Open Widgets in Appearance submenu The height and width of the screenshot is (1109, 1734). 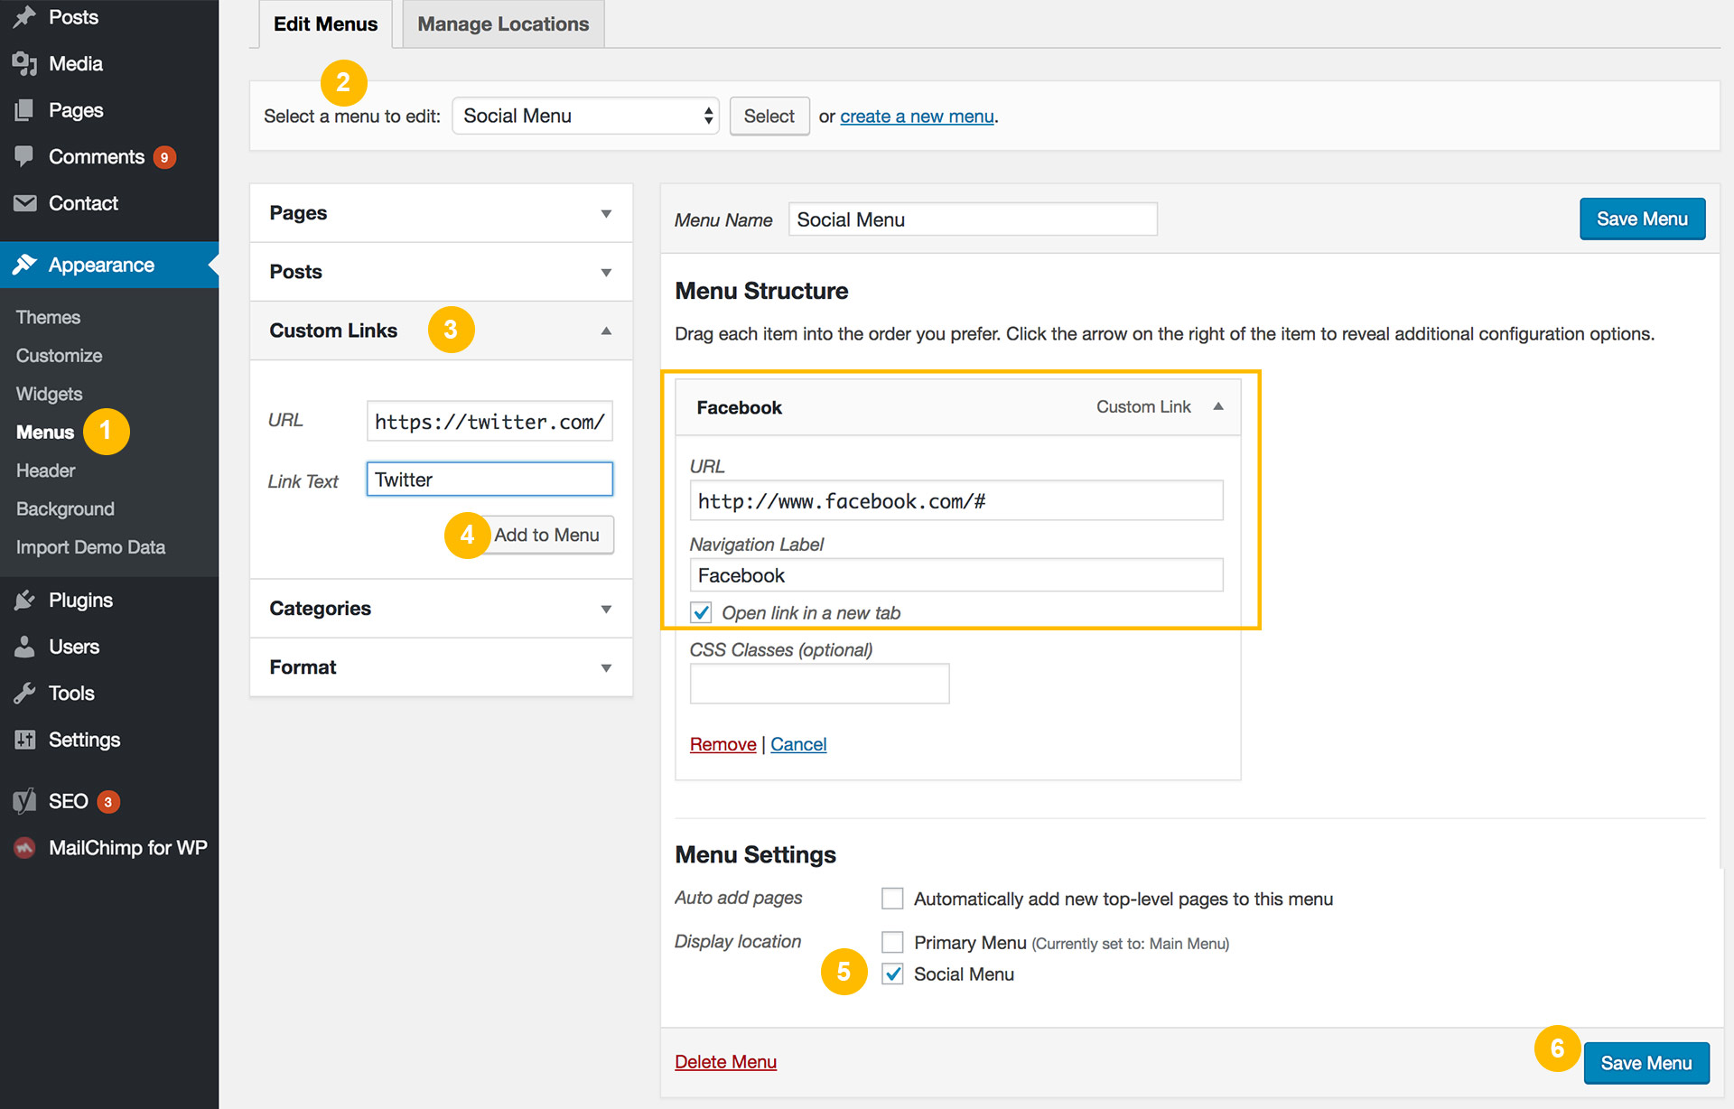[x=49, y=394]
